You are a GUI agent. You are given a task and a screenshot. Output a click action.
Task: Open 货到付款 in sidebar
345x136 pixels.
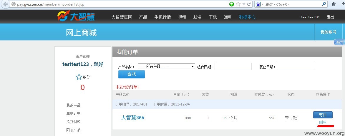coord(74,122)
